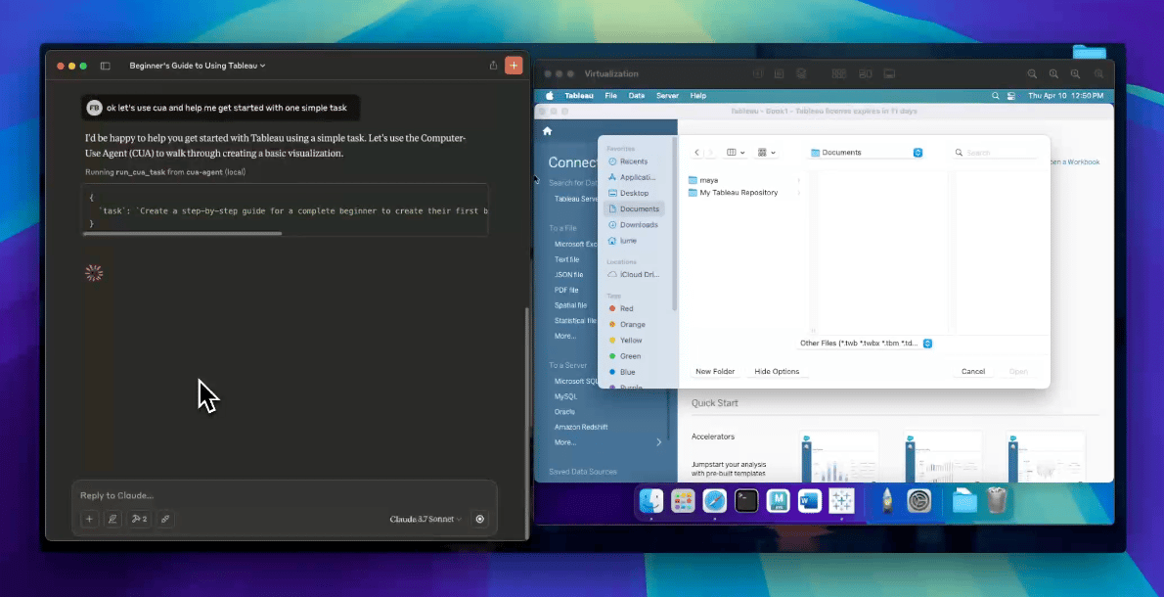Viewport: 1164px width, 597px height.
Task: Click Amazon Redshift under To a Server
Action: coord(580,427)
